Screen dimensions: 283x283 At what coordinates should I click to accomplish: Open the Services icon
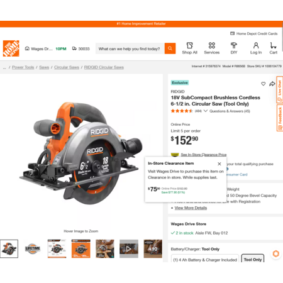[212, 45]
